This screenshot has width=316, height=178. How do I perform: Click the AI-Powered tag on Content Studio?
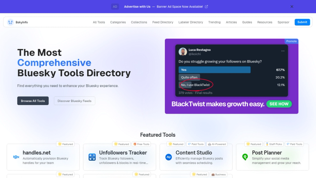(217, 144)
